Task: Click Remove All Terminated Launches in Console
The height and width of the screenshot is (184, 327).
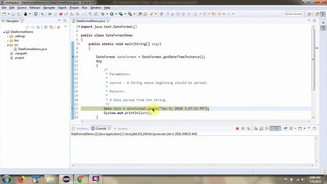Action: [x=248, y=128]
